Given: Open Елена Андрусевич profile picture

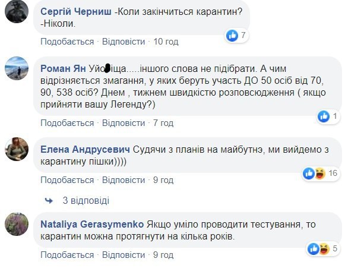Looking at the screenshot, I should 18,150.
